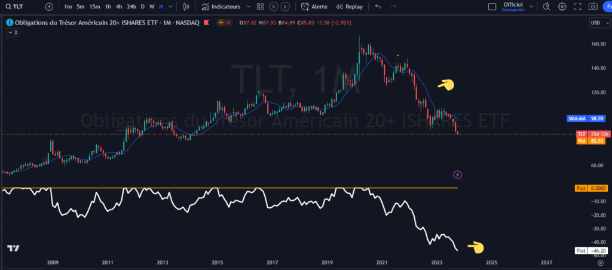
Task: Click the purple lightning event marker
Action: [457, 174]
